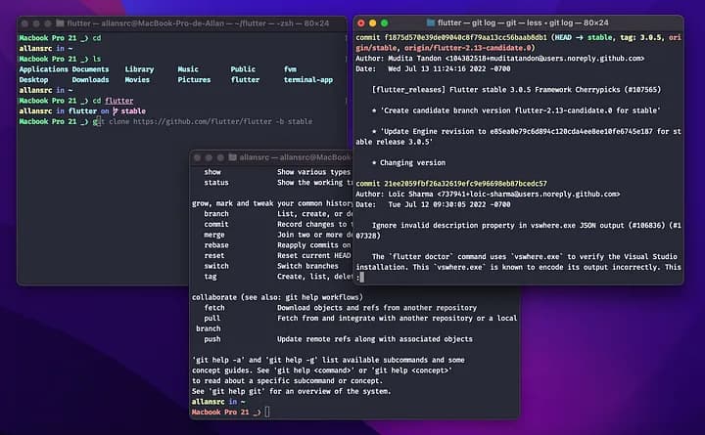
Task: Select the underlined flutter argument after cd
Action: click(119, 101)
